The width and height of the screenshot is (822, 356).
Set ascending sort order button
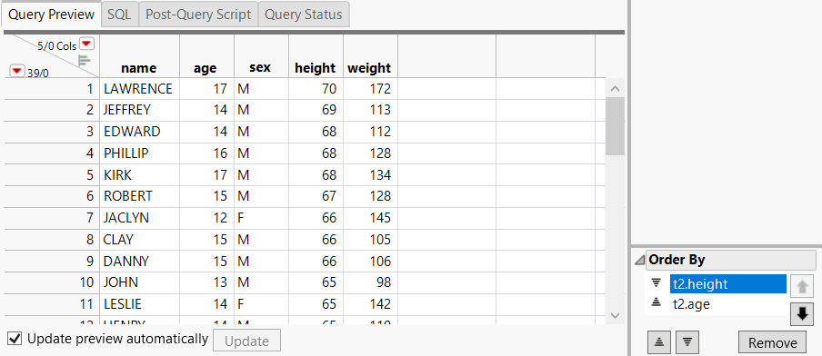(659, 342)
